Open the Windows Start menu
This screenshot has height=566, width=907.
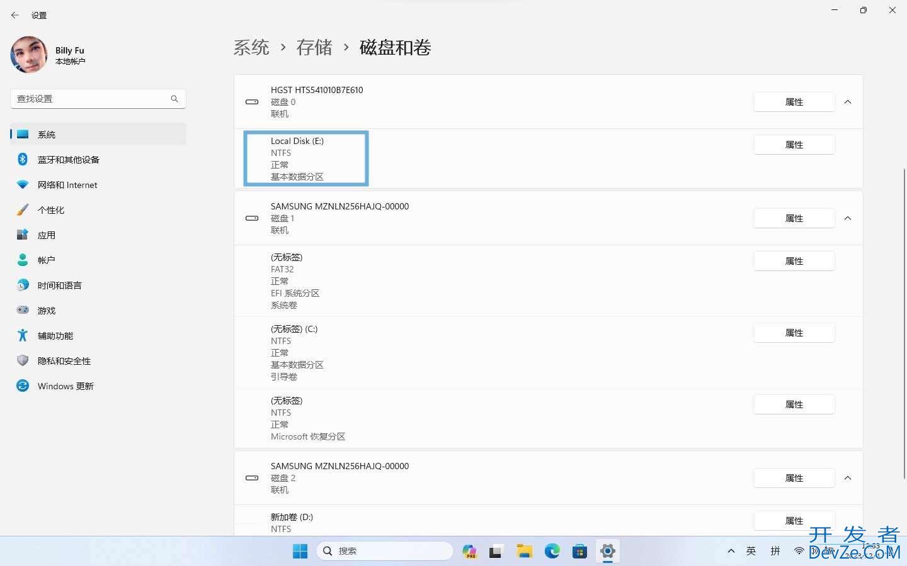tap(300, 551)
